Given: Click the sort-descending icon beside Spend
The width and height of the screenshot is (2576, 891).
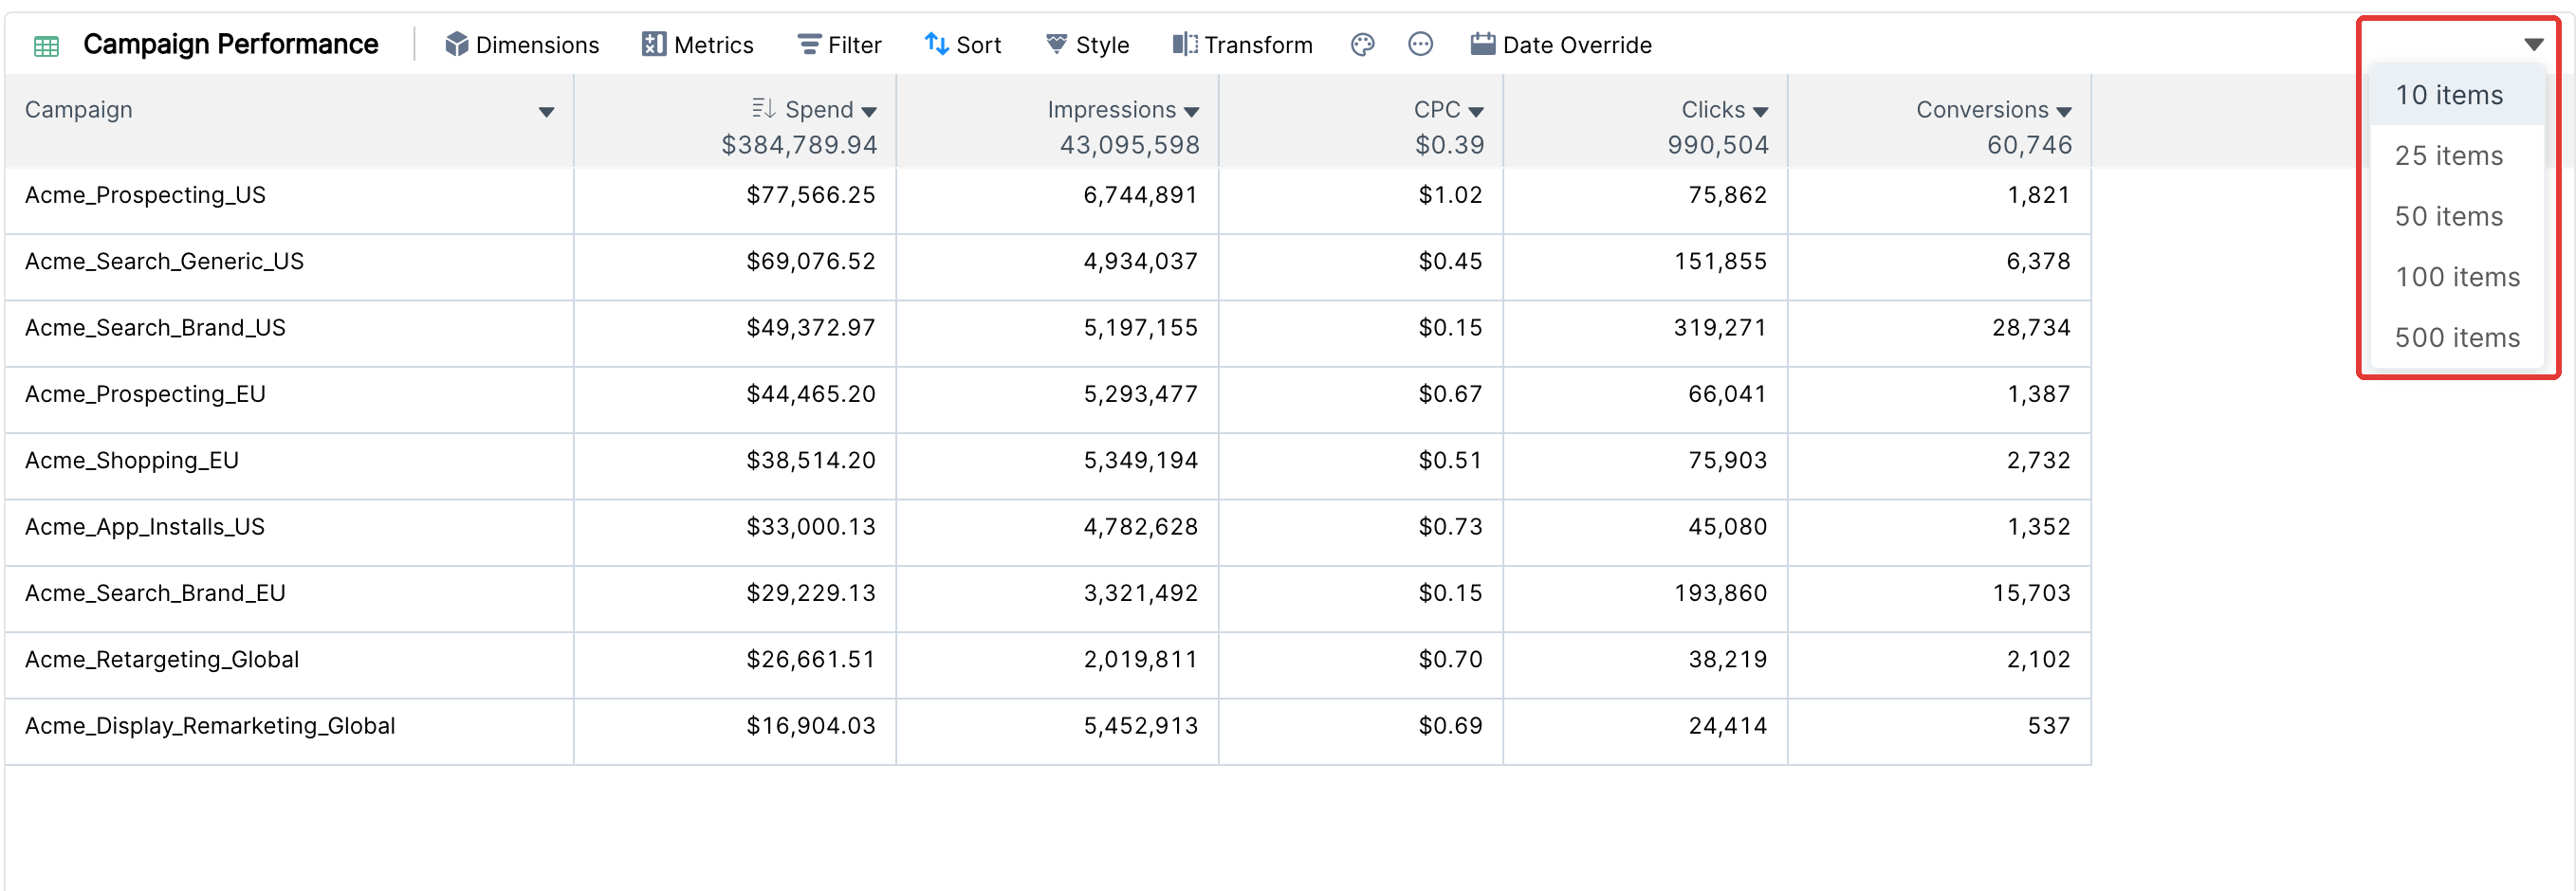Looking at the screenshot, I should (x=764, y=109).
